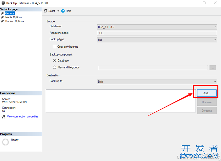Open the General page
Viewport: 221px width, 161px height.
(x=10, y=13)
